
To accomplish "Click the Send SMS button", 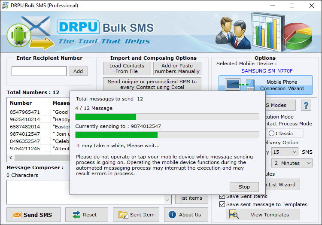I will [x=33, y=215].
